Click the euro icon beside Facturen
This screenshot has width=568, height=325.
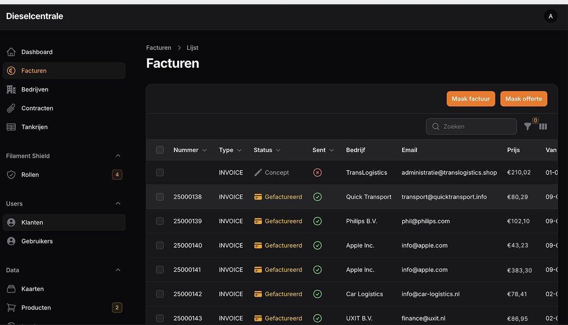pos(11,71)
